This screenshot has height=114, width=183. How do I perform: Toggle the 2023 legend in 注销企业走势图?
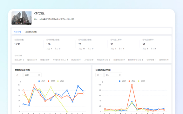[x=141, y=81]
